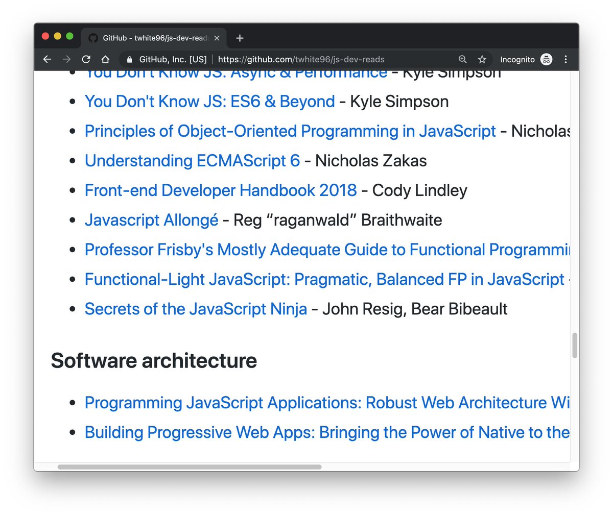613x516 pixels.
Task: Click the Incognito label text
Action: 517,60
